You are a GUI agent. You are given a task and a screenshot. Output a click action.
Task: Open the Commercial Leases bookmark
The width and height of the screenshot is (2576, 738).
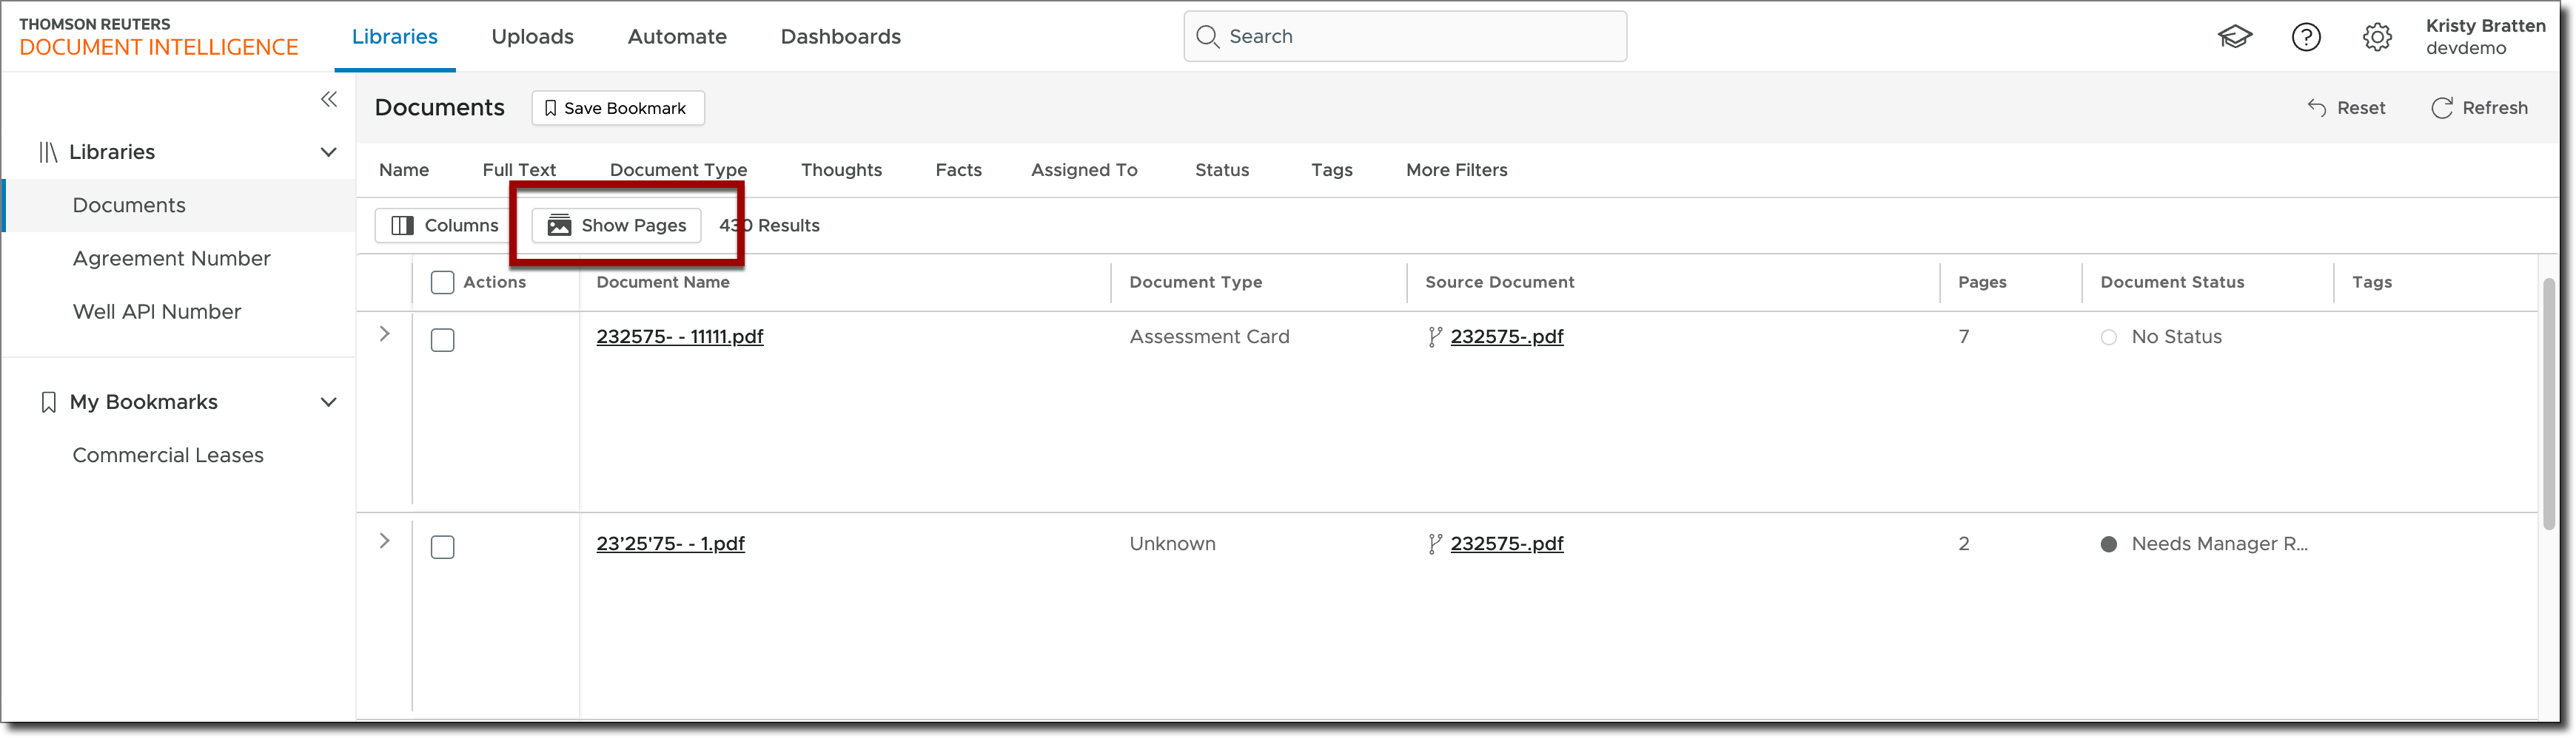168,454
